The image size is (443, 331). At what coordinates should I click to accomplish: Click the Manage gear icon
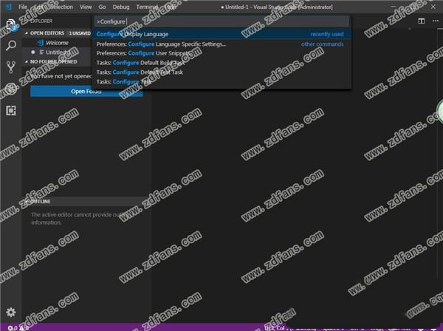pos(11,312)
